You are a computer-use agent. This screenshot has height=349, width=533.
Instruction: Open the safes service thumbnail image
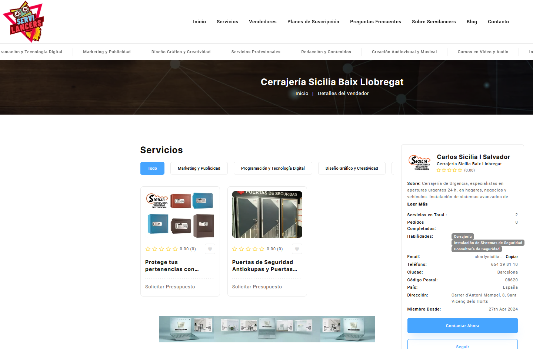coord(180,214)
